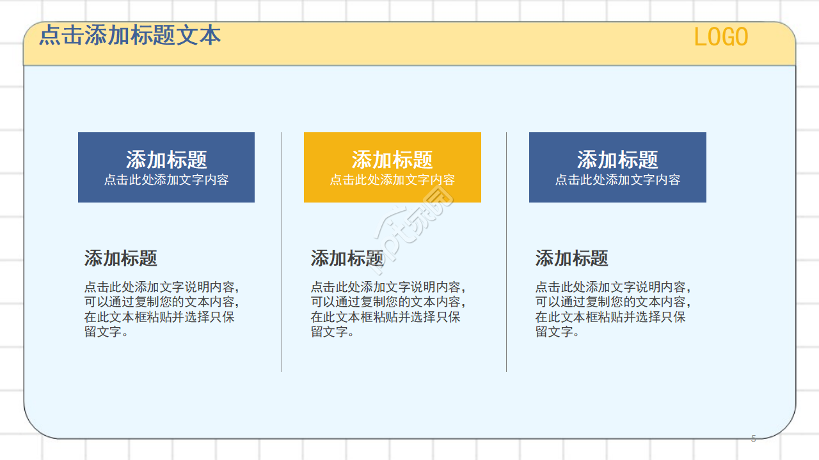Select dark "添加标题" heading under the yellow box

347,258
